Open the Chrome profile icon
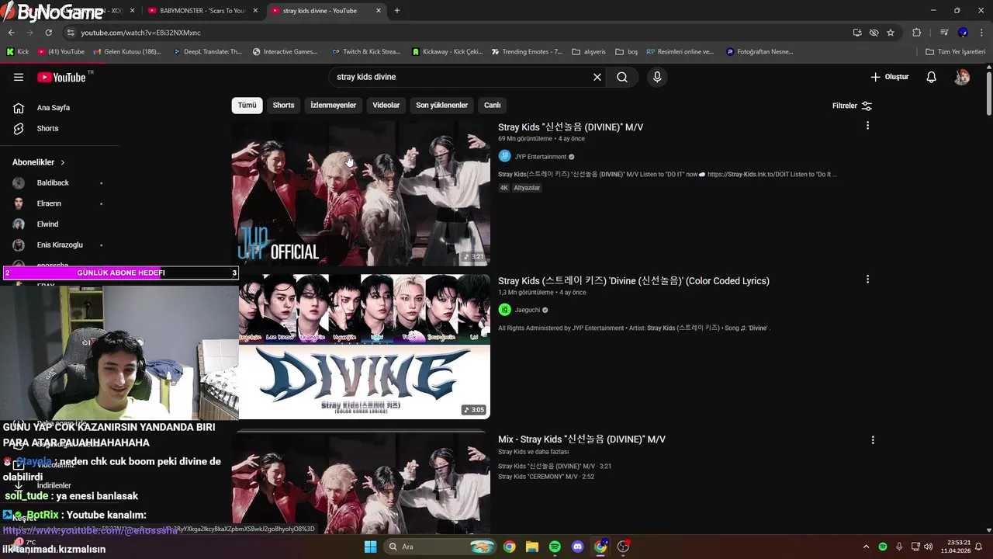The width and height of the screenshot is (993, 559). tap(963, 33)
